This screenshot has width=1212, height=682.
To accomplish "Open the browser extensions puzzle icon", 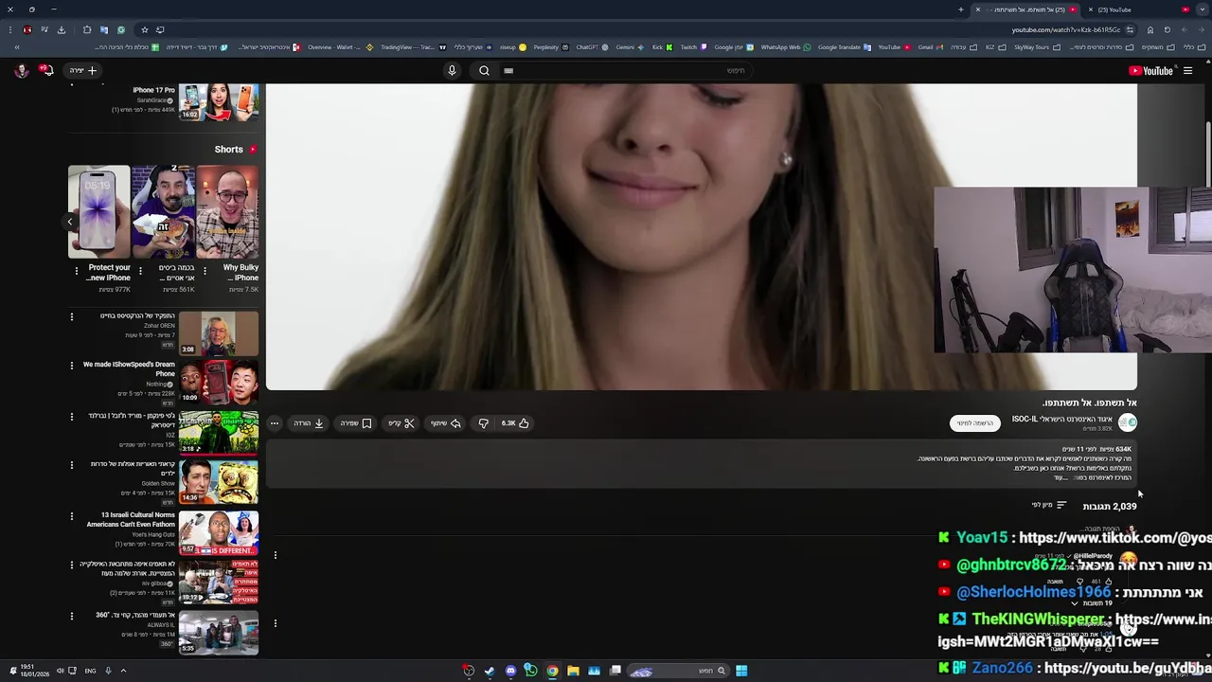I will (86, 29).
